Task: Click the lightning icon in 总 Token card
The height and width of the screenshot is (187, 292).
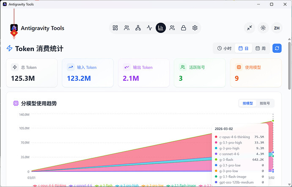Action: click(15, 67)
